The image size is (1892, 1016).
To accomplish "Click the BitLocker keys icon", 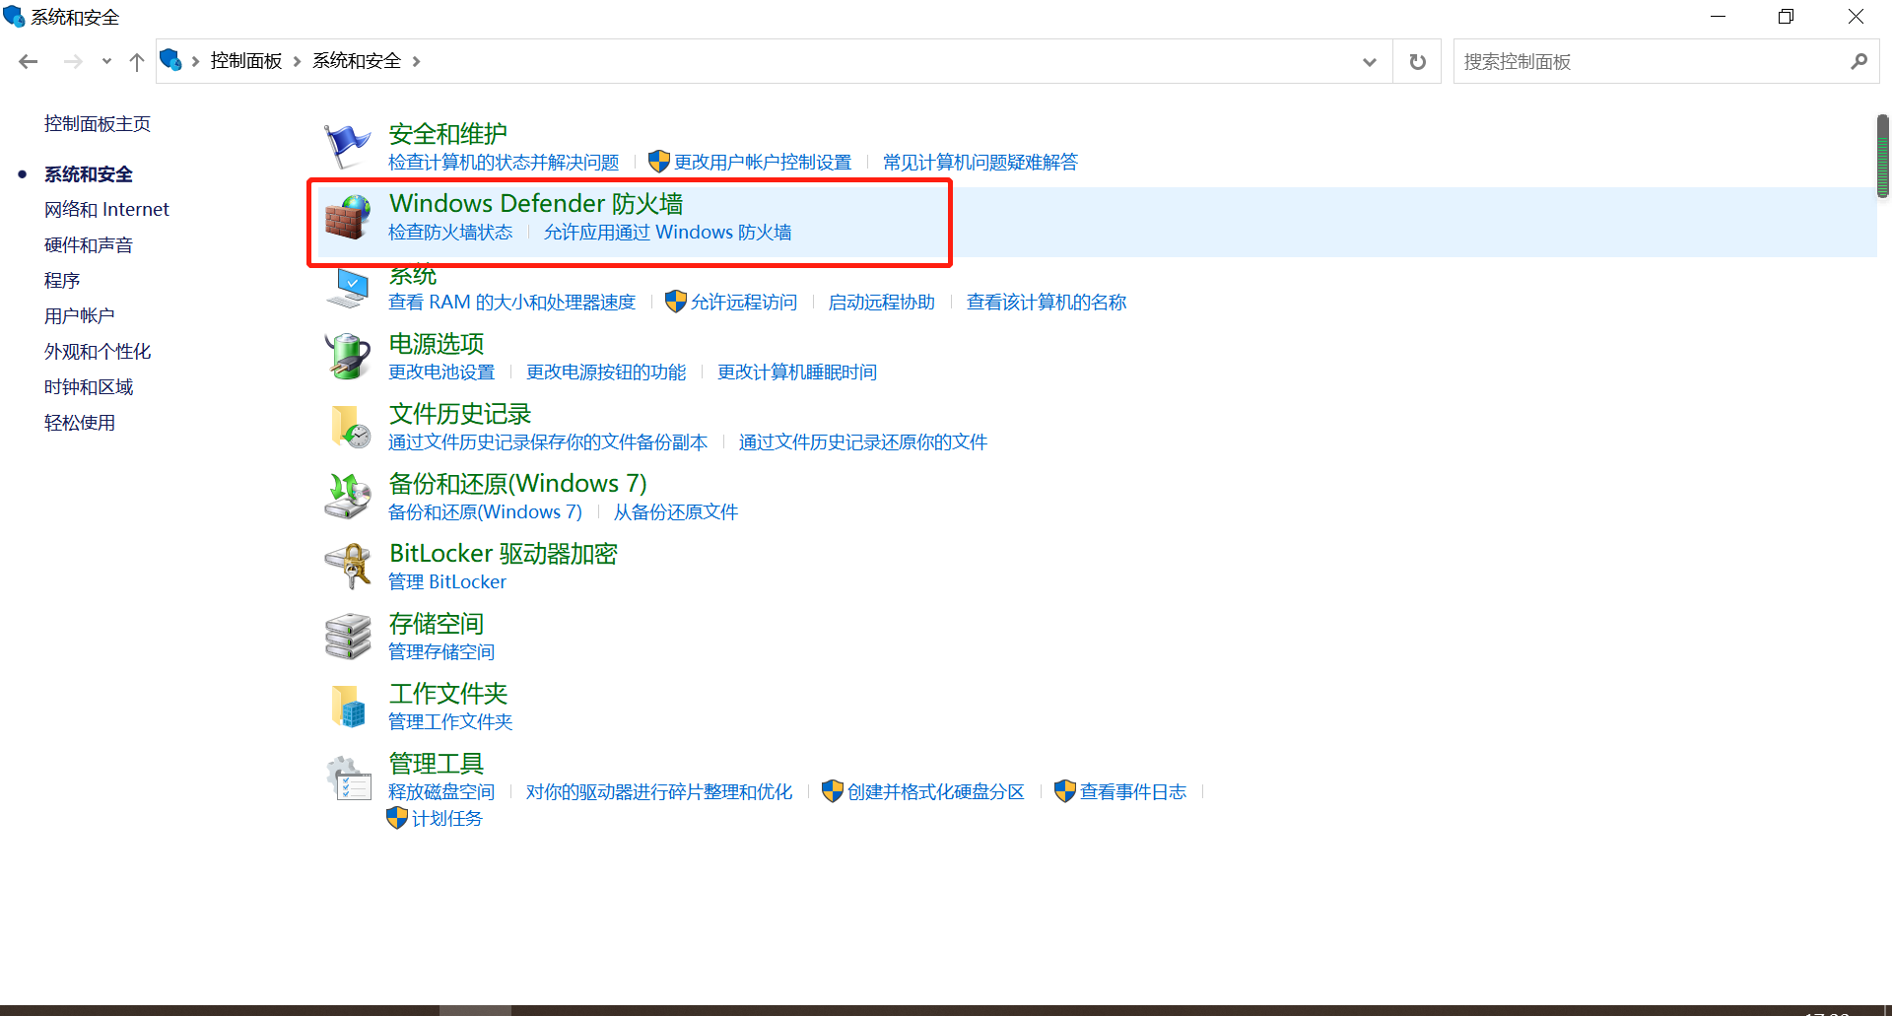I will [x=347, y=566].
